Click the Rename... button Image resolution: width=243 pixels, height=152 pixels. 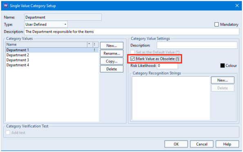click(111, 53)
